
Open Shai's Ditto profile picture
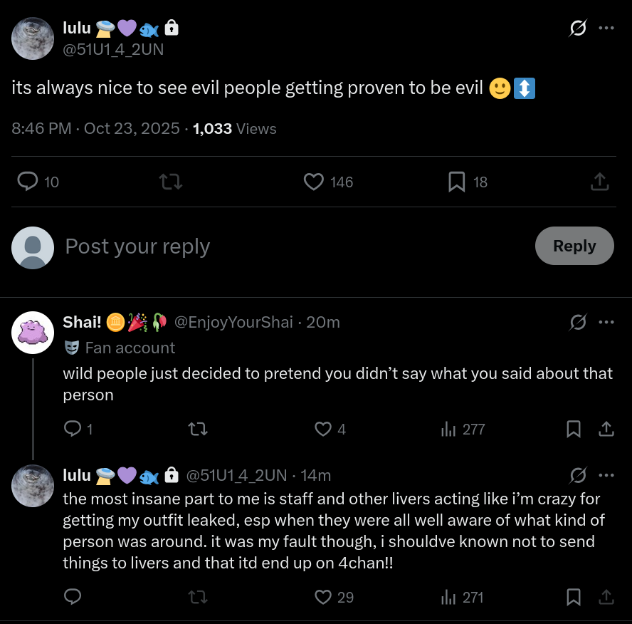(x=33, y=333)
